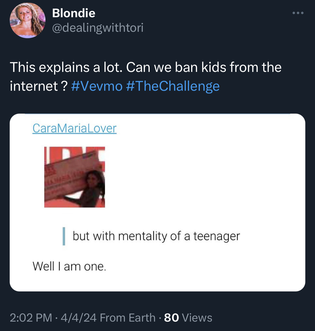Open the 80 Views count

click(188, 318)
